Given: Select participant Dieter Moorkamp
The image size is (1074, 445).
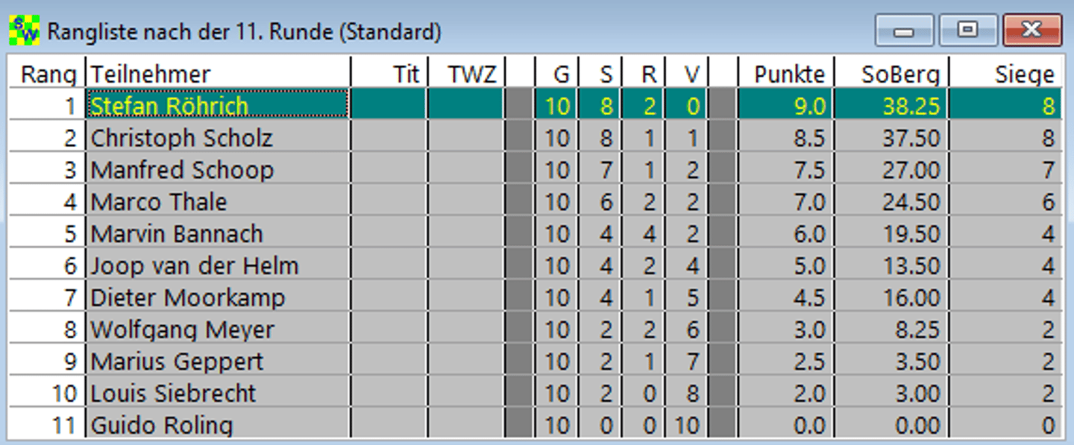Looking at the screenshot, I should 188,298.
